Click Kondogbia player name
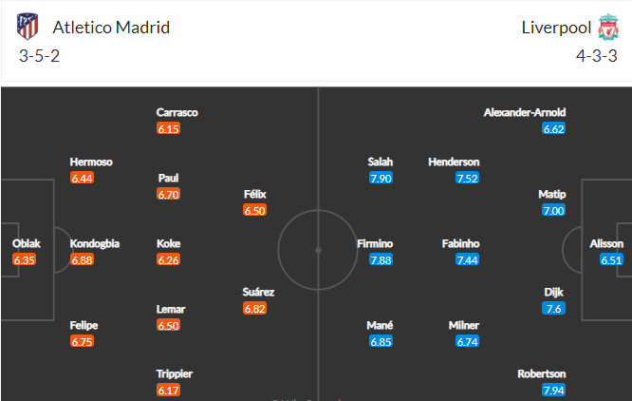Image resolution: width=632 pixels, height=401 pixels. [x=95, y=243]
